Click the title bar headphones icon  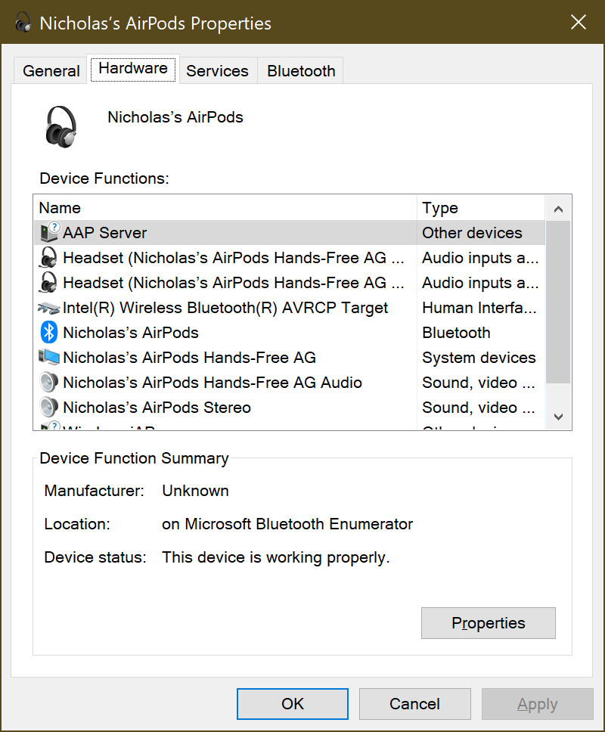point(23,22)
